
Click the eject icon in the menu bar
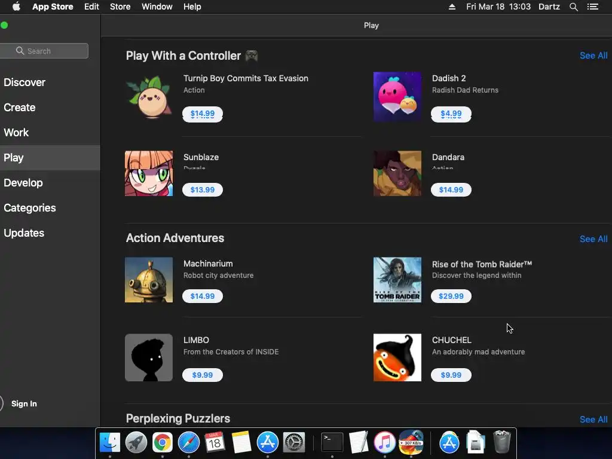pos(452,7)
